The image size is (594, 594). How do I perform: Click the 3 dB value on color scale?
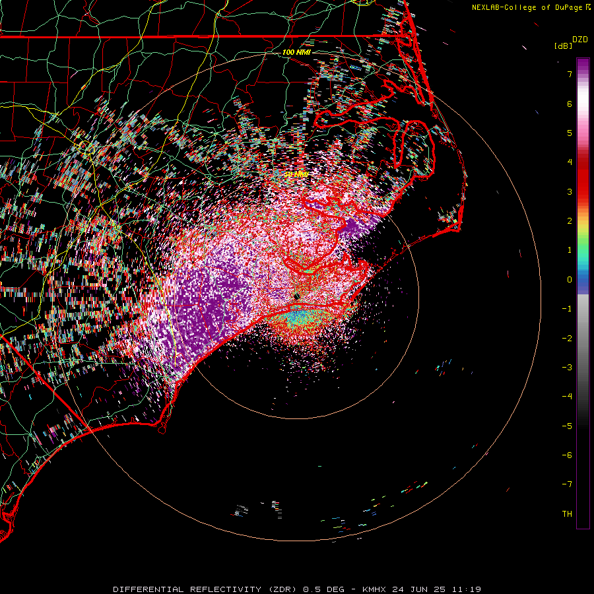[570, 191]
